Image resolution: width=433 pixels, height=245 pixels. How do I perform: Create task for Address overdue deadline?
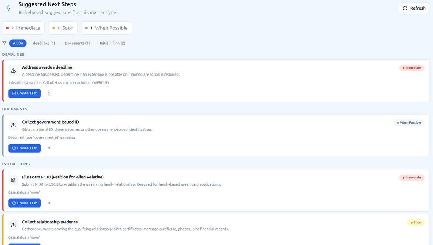(24, 94)
